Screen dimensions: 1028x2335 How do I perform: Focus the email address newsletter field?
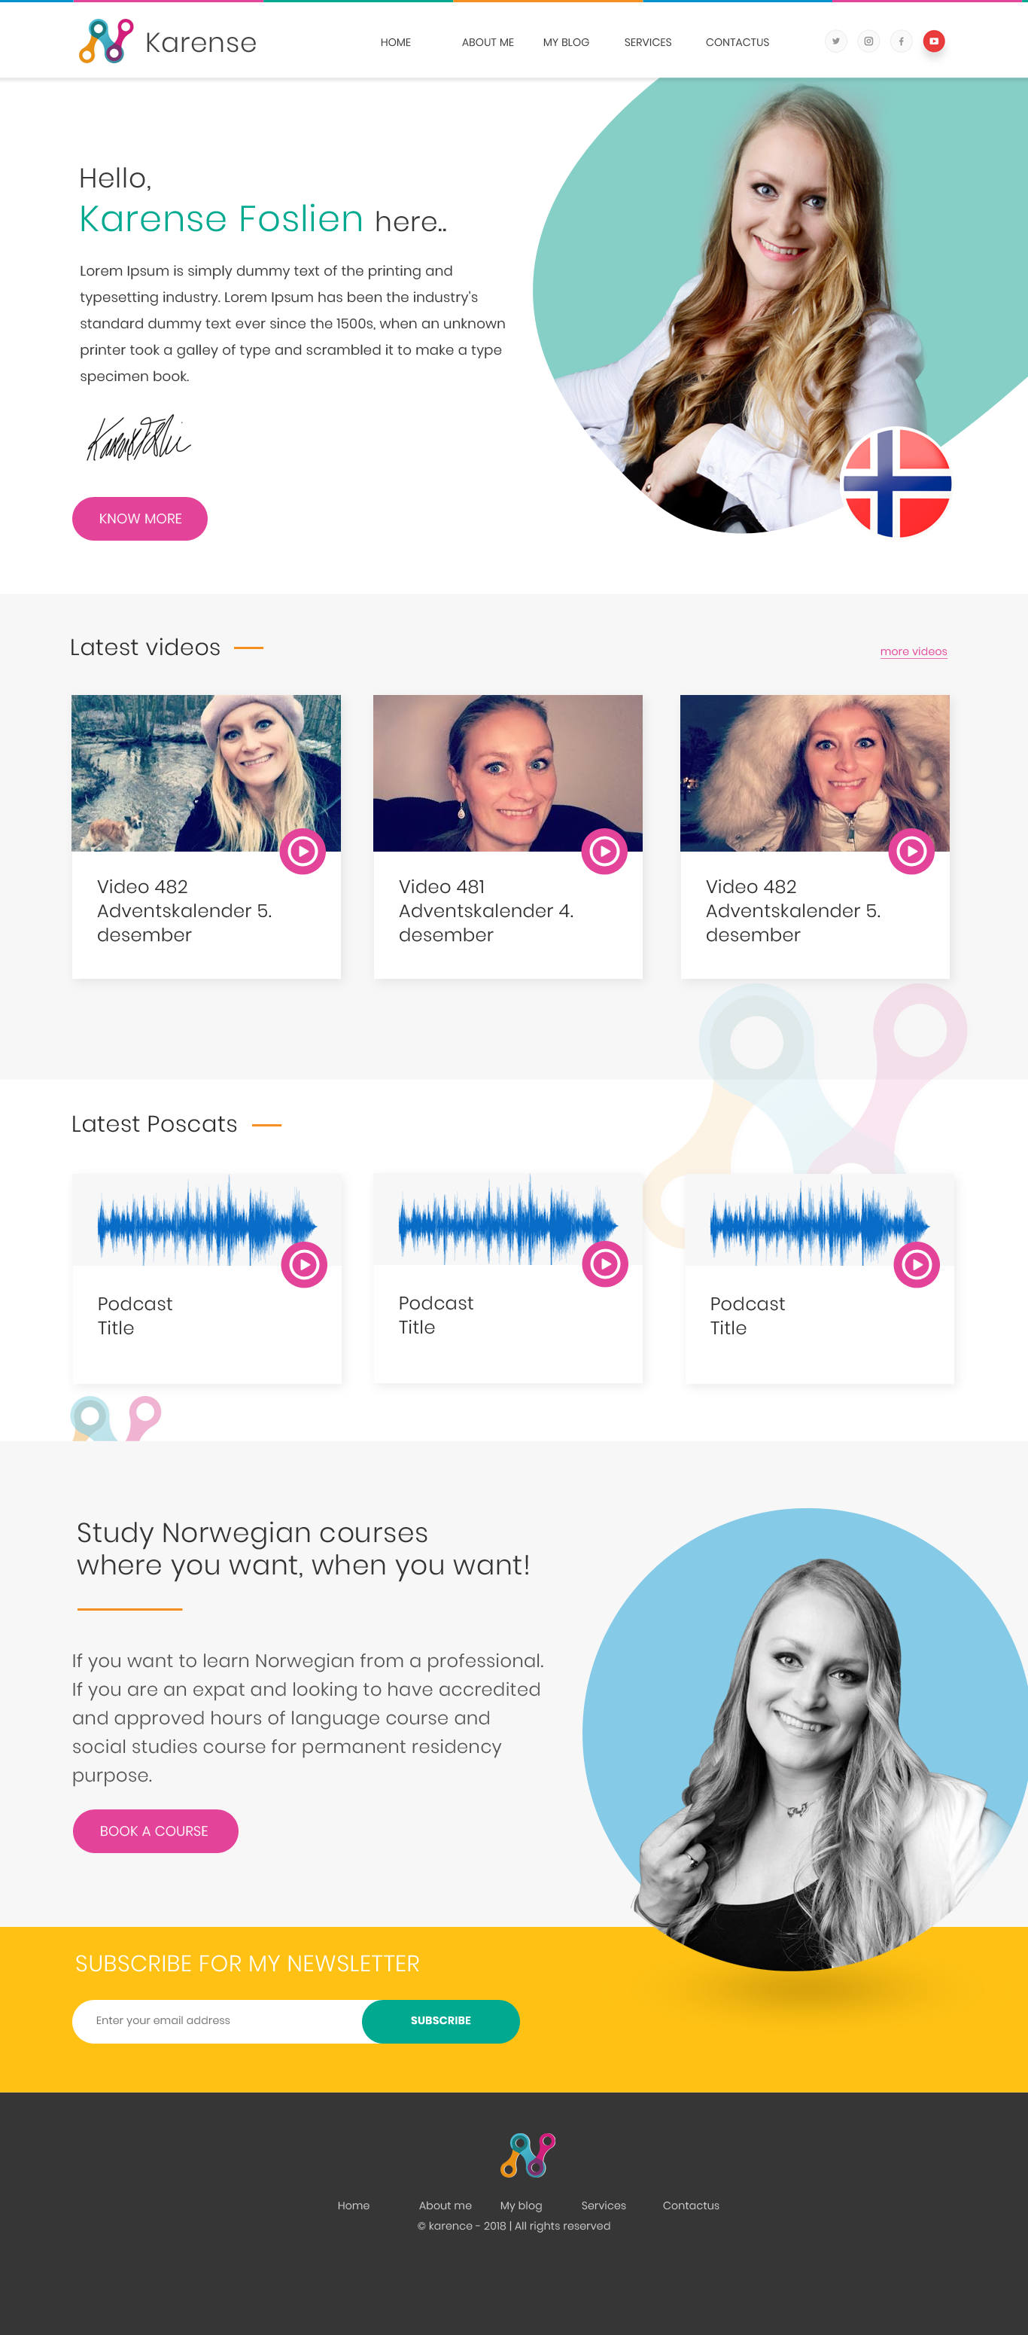pos(217,2020)
